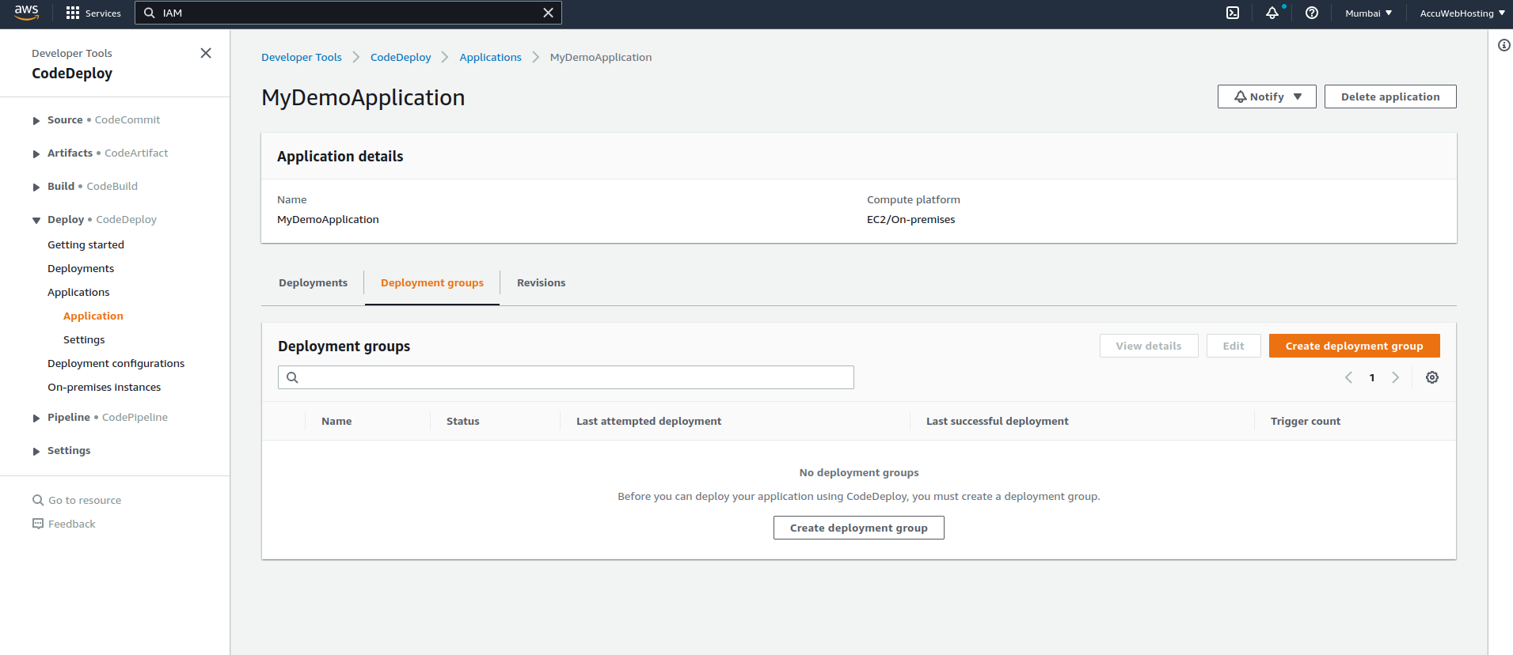Screen dimensions: 1513x655
Task: Close the Developer Tools side panel
Action: coord(206,53)
